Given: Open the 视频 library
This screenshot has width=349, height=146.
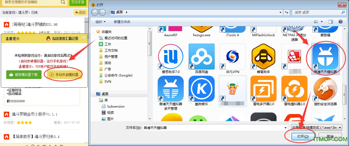Looking at the screenshot, I should (108, 112).
